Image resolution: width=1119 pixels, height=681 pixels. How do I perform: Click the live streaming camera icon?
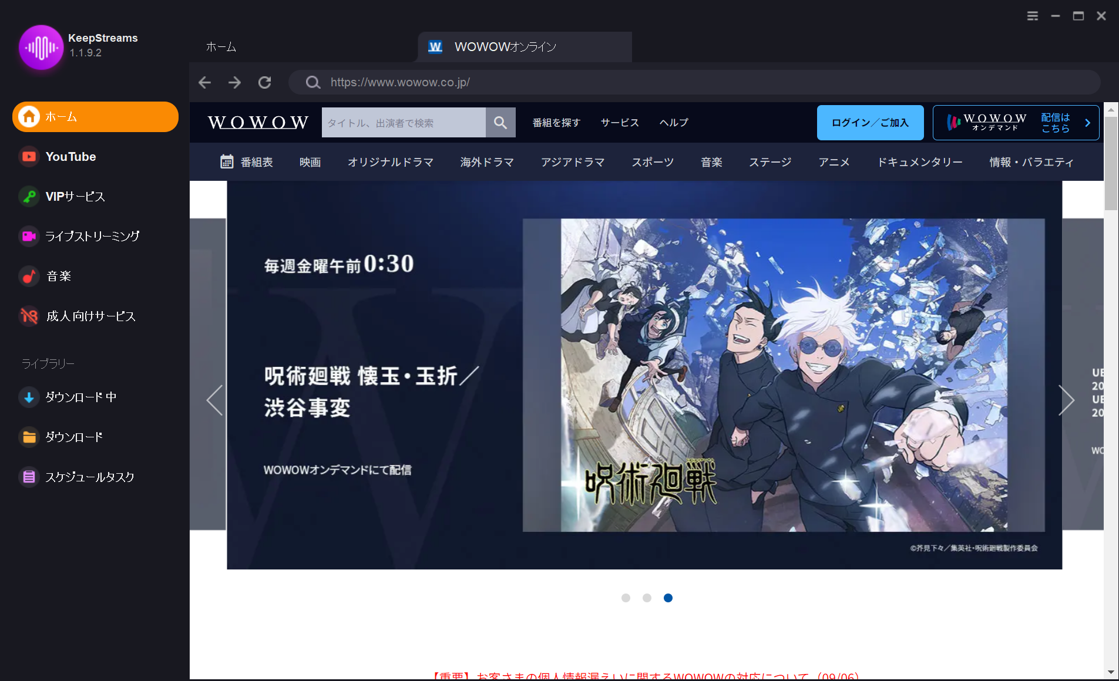29,236
